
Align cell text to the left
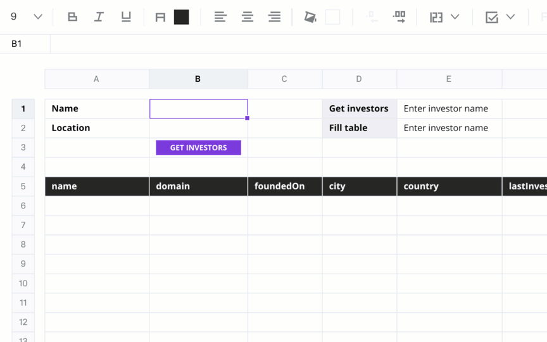220,16
